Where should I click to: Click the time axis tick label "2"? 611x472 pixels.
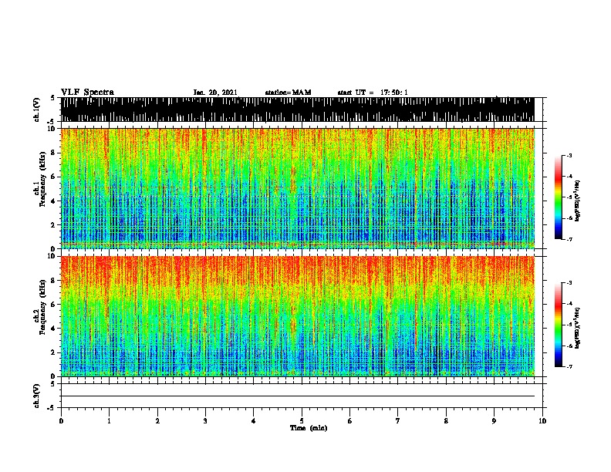[x=157, y=421]
